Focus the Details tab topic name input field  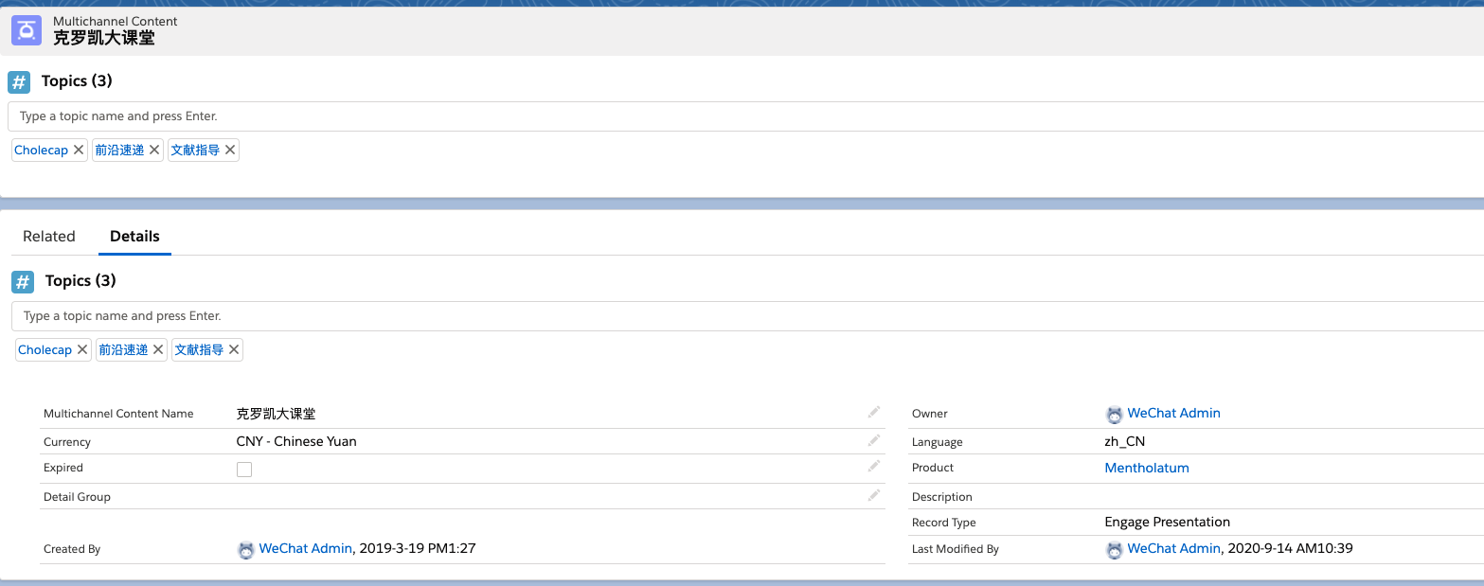(747, 316)
